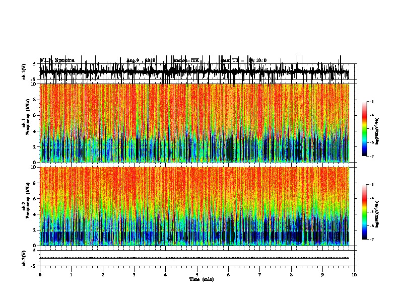Click the '8' tick on ch.1 frequency axis

click(35, 100)
